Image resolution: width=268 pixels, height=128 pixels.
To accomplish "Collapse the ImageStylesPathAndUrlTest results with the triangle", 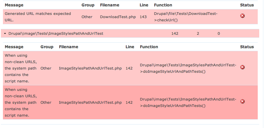I will (x=5, y=34).
